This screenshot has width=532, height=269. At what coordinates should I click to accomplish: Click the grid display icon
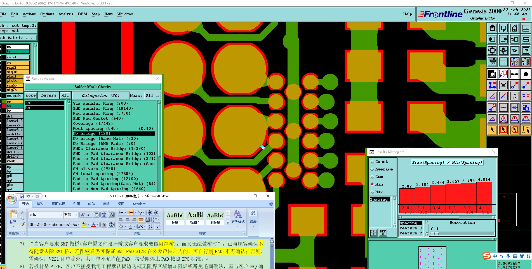[503, 62]
